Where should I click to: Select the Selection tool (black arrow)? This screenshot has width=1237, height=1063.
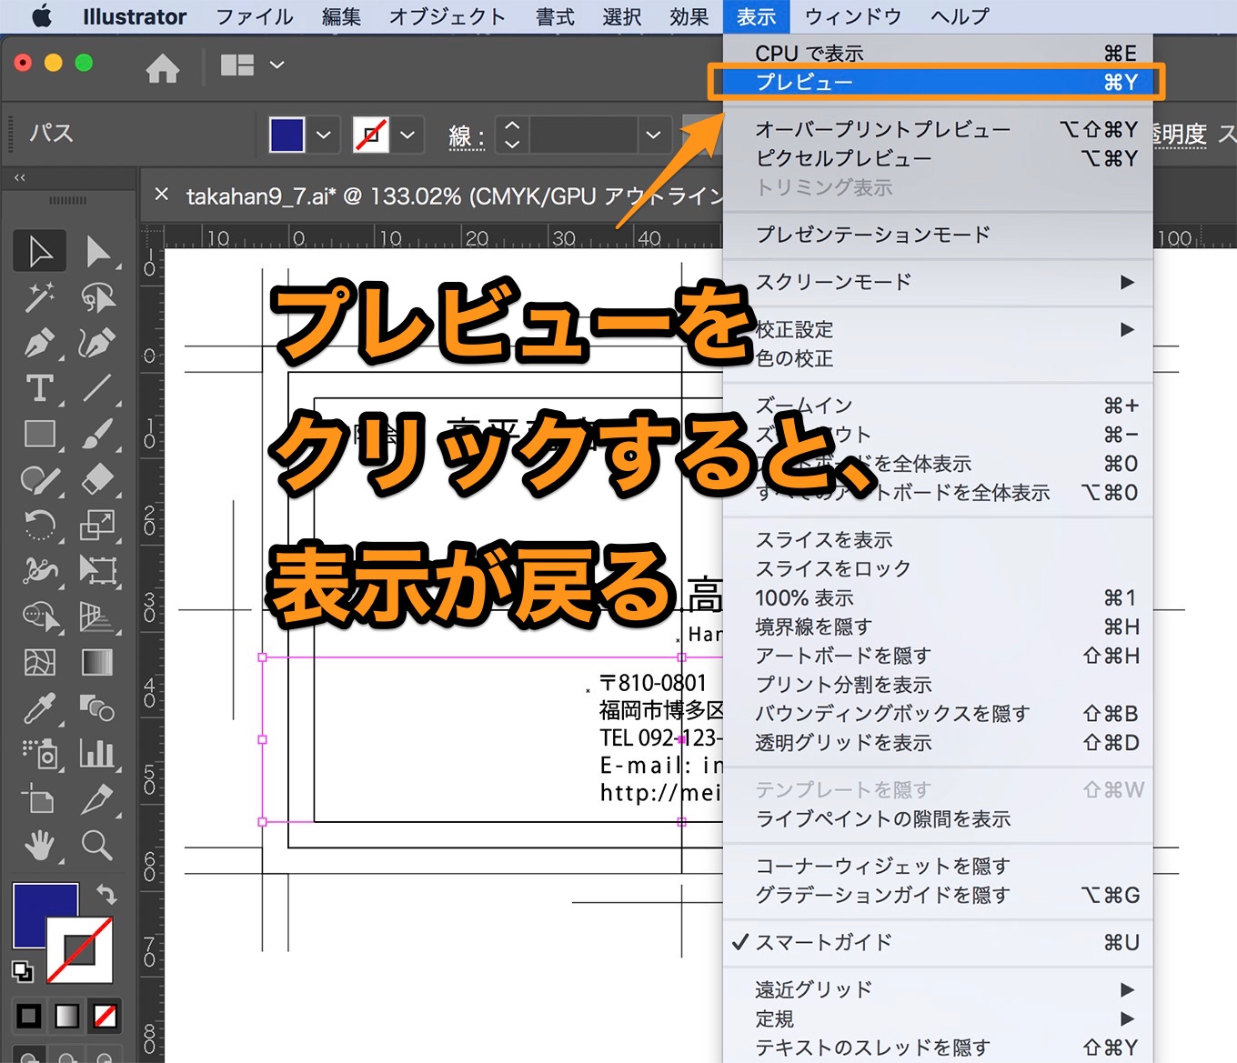(x=40, y=252)
